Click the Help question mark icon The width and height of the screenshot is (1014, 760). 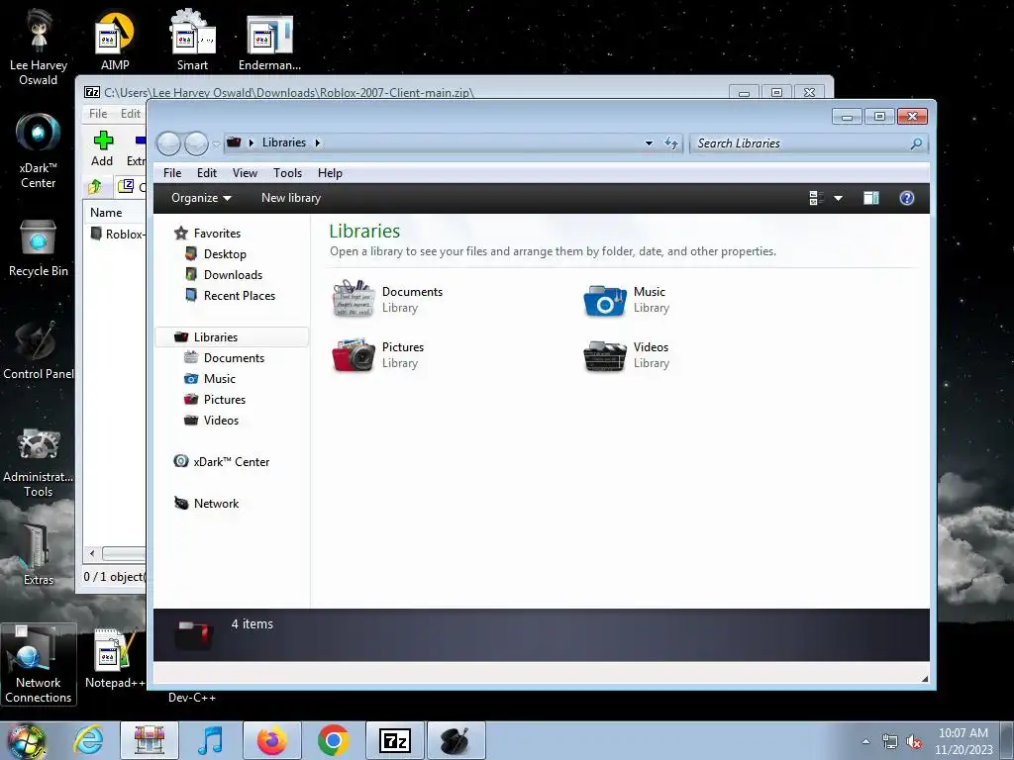[x=907, y=198]
